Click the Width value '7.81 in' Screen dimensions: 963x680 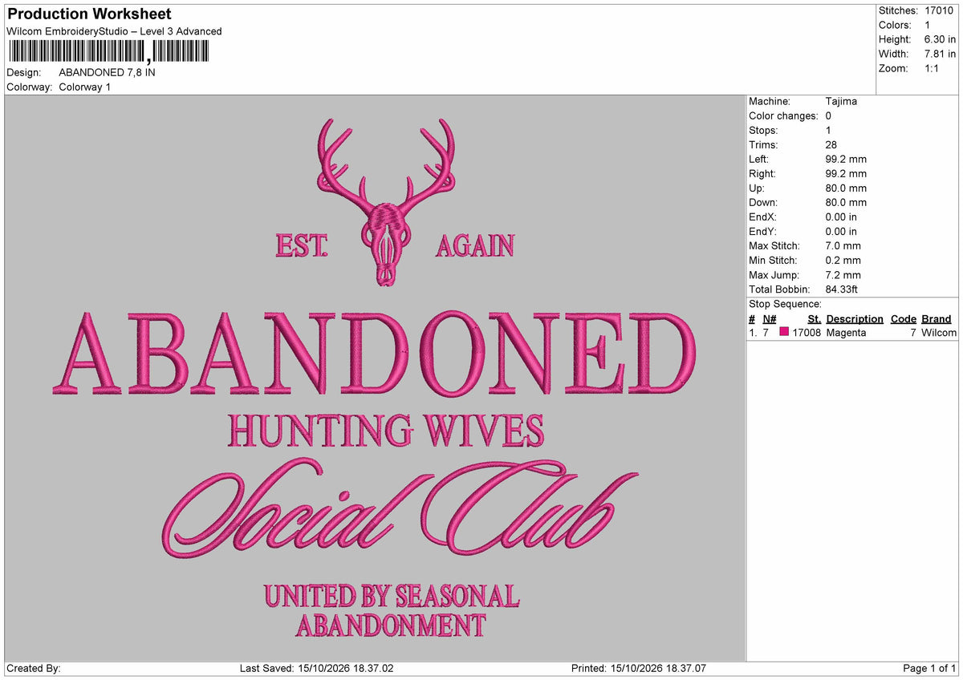pos(940,54)
